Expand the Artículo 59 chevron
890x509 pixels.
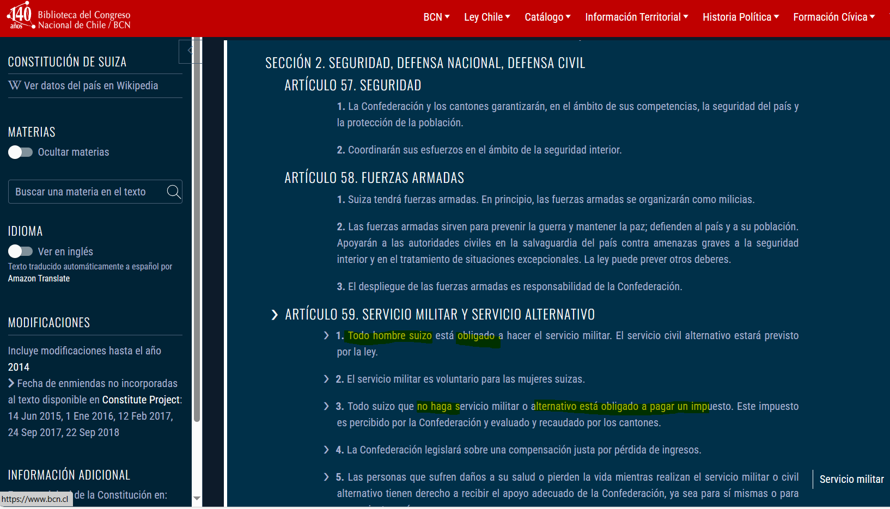[275, 315]
